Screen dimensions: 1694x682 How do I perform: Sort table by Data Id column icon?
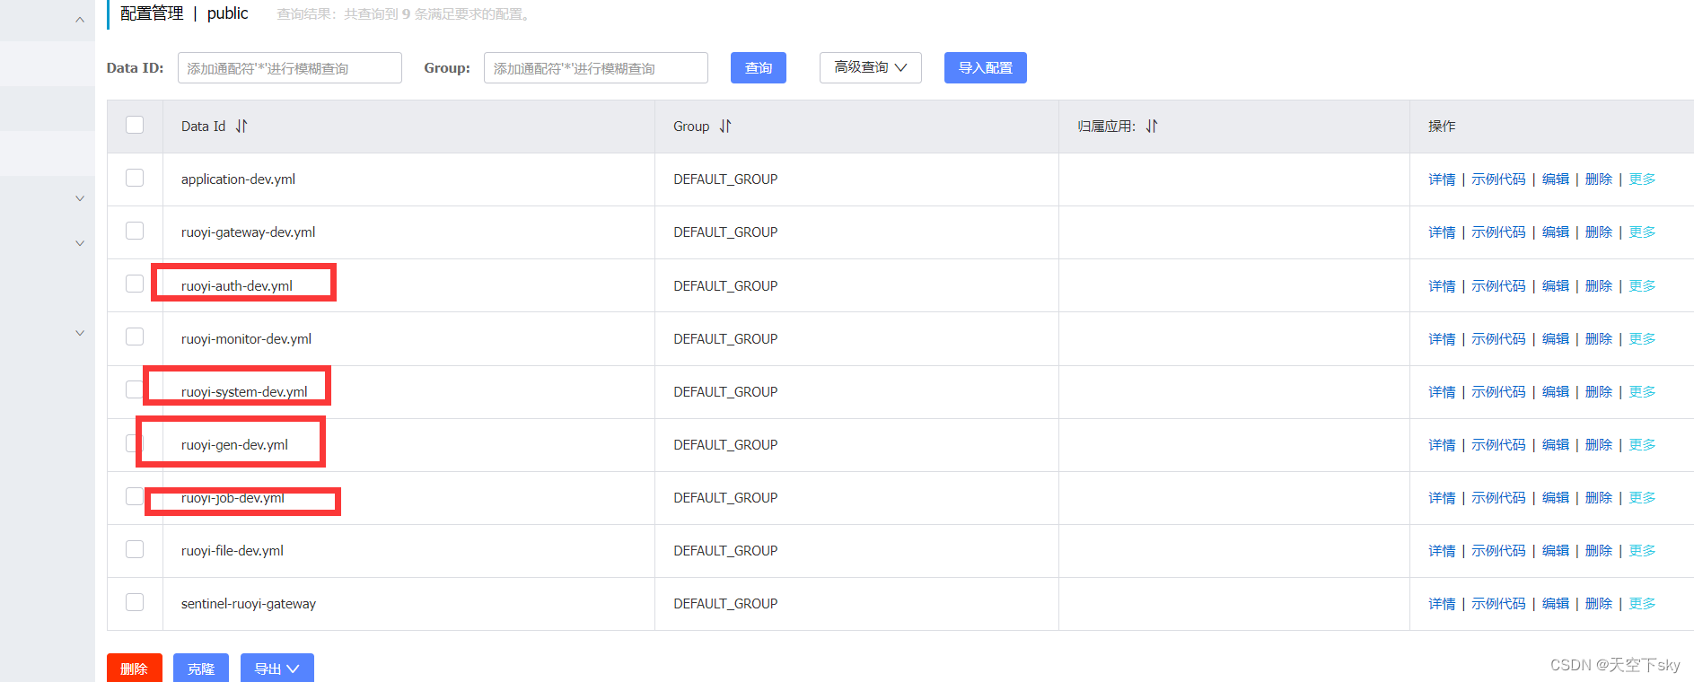pos(241,127)
